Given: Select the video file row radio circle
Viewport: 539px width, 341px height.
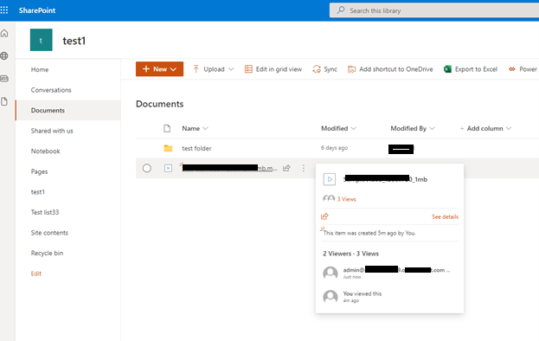Looking at the screenshot, I should [147, 168].
